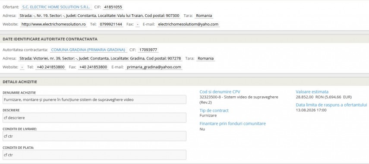Screen dimensions: 369x164
Task: Click the authority country value Romania
Action: pyautogui.click(x=206, y=58)
